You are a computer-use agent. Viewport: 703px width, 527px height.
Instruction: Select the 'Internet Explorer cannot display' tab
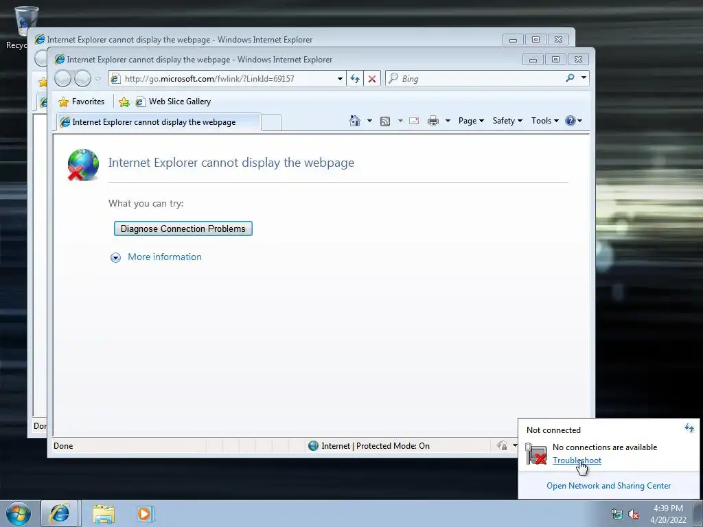point(157,122)
